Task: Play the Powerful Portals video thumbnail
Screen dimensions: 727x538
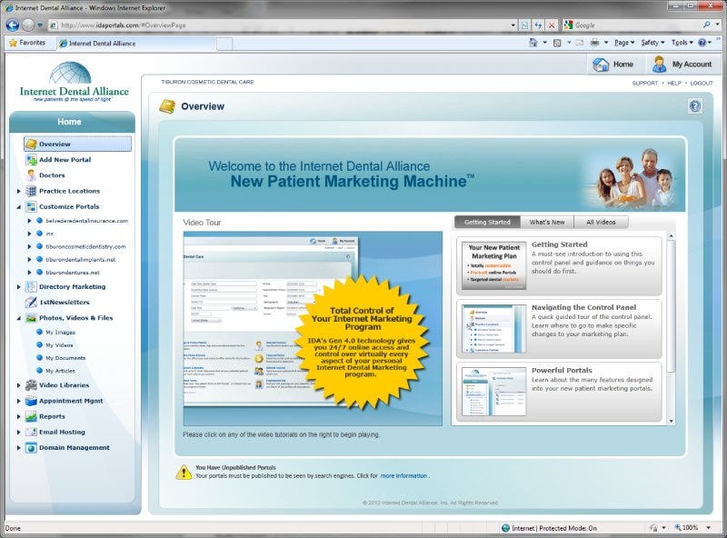Action: (x=494, y=392)
